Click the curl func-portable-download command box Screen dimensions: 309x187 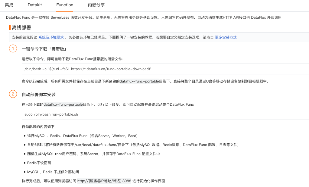coord(165,69)
